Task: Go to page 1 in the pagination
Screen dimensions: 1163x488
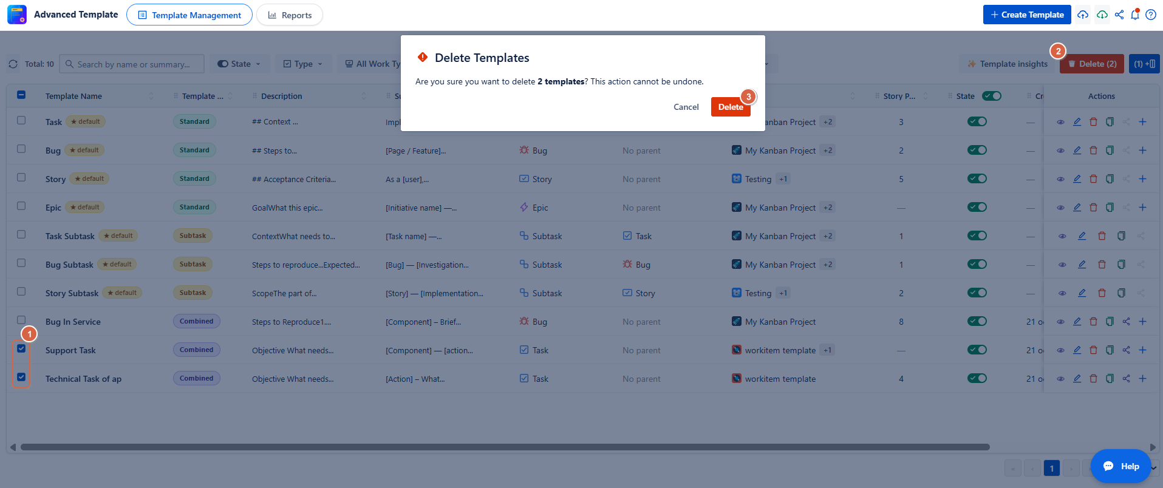Action: pyautogui.click(x=1052, y=468)
